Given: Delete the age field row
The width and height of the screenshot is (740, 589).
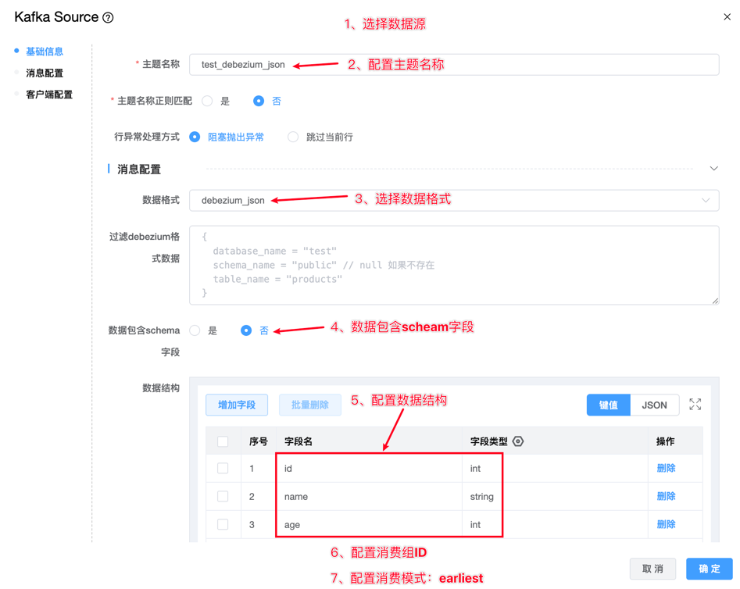Looking at the screenshot, I should click(666, 524).
